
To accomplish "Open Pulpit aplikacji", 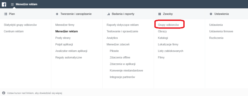I will point(64,44).
